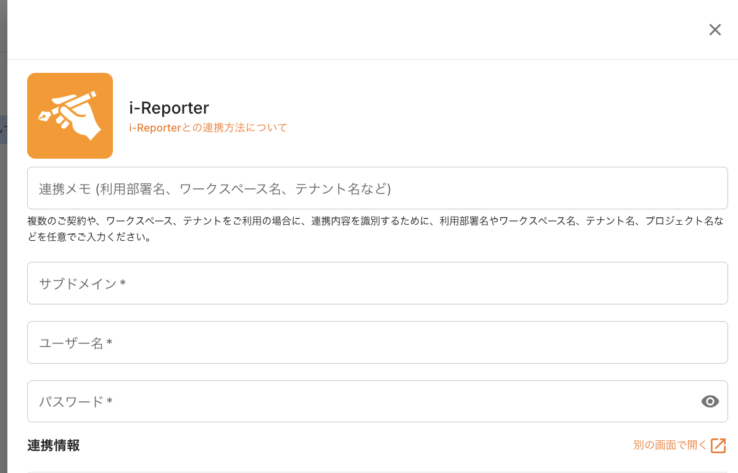The width and height of the screenshot is (738, 473).
Task: Click the required asterisk on パスワード
Action: point(109,402)
